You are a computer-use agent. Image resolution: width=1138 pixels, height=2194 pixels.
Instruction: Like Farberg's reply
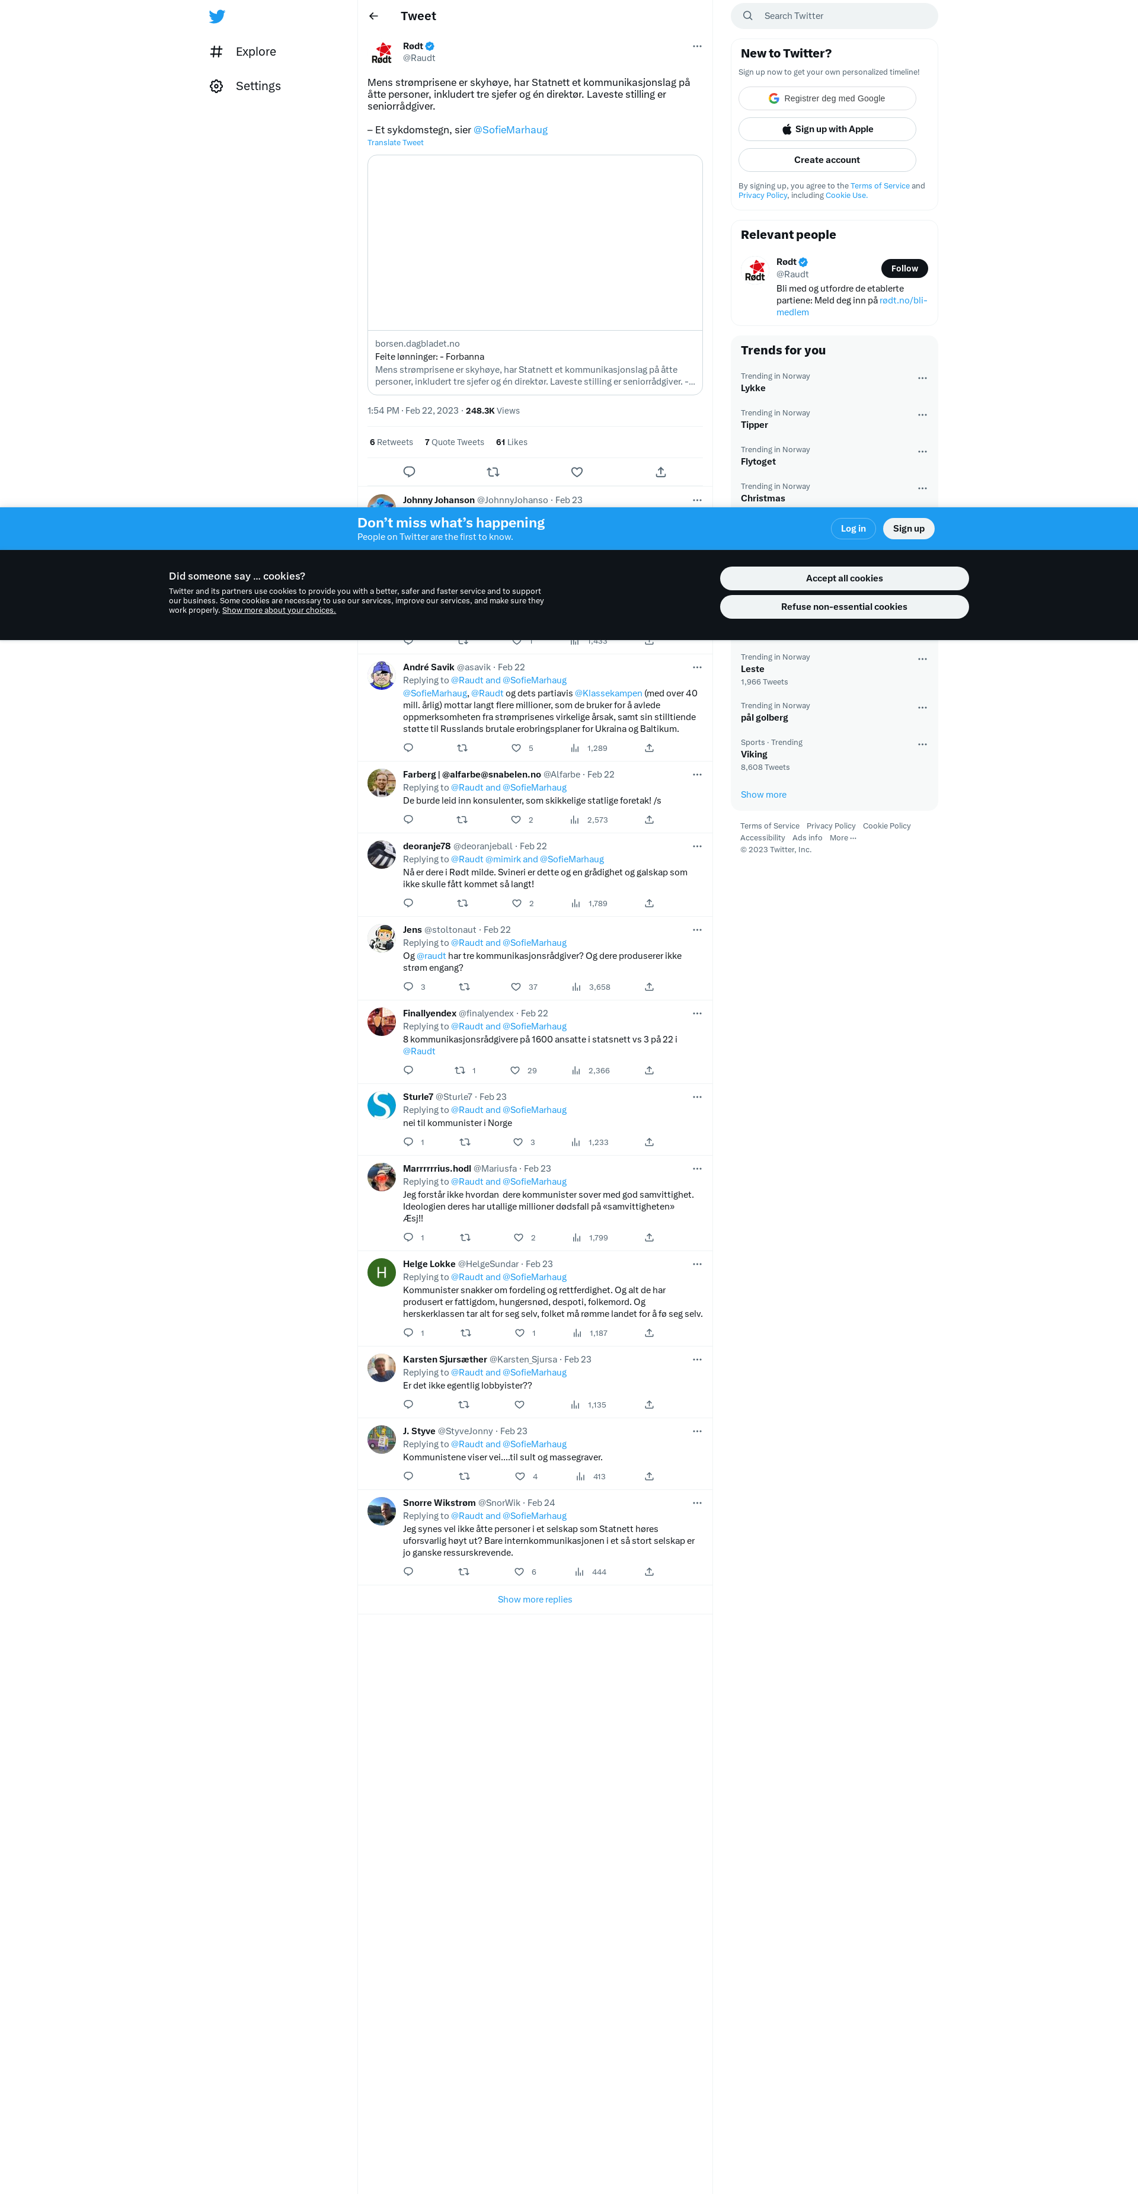[515, 820]
